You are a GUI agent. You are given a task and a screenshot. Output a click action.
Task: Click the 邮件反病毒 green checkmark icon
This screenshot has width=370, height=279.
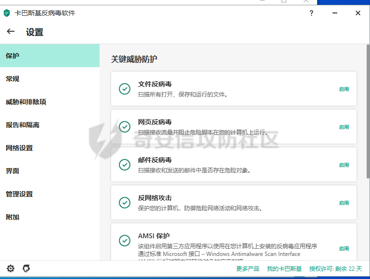click(x=125, y=165)
